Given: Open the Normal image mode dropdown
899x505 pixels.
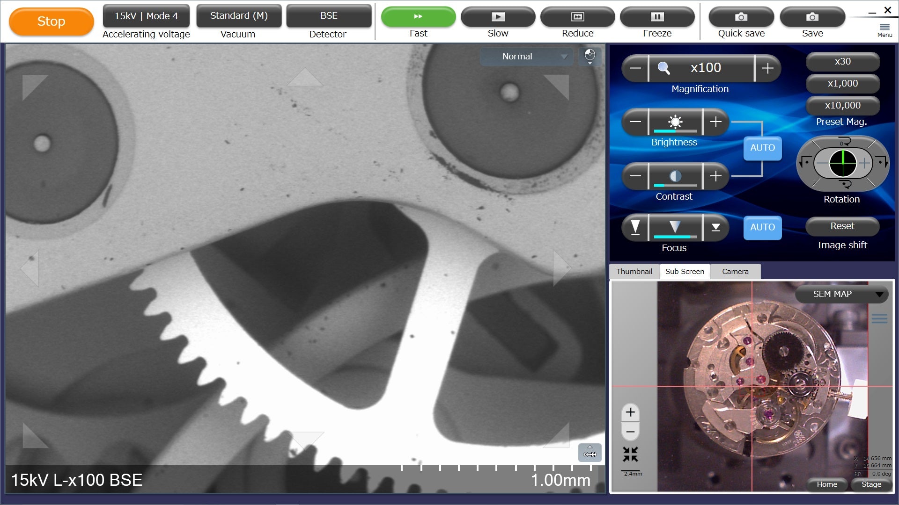Looking at the screenshot, I should 526,56.
